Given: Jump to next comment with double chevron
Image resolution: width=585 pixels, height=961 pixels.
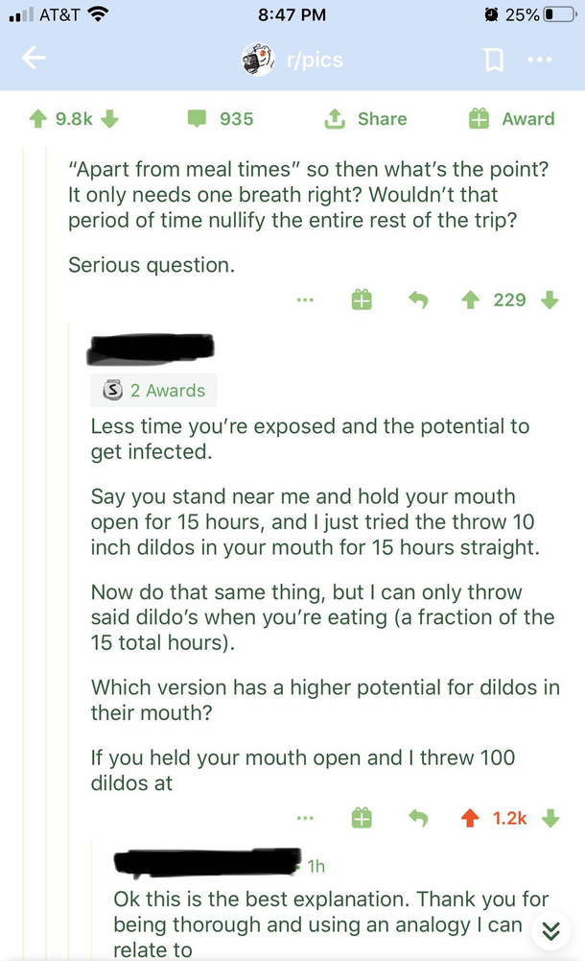Looking at the screenshot, I should 550,931.
